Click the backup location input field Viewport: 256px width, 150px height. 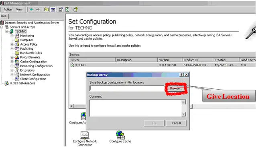click(127, 88)
